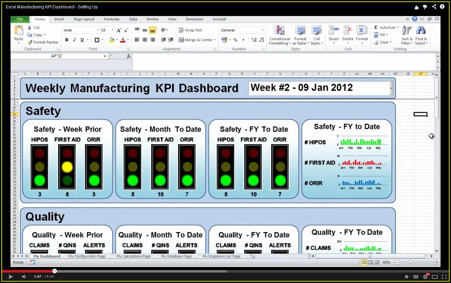Open YouTube settings gear

coord(425,277)
